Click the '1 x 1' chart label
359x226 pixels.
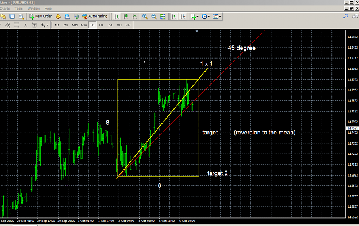pyautogui.click(x=206, y=64)
